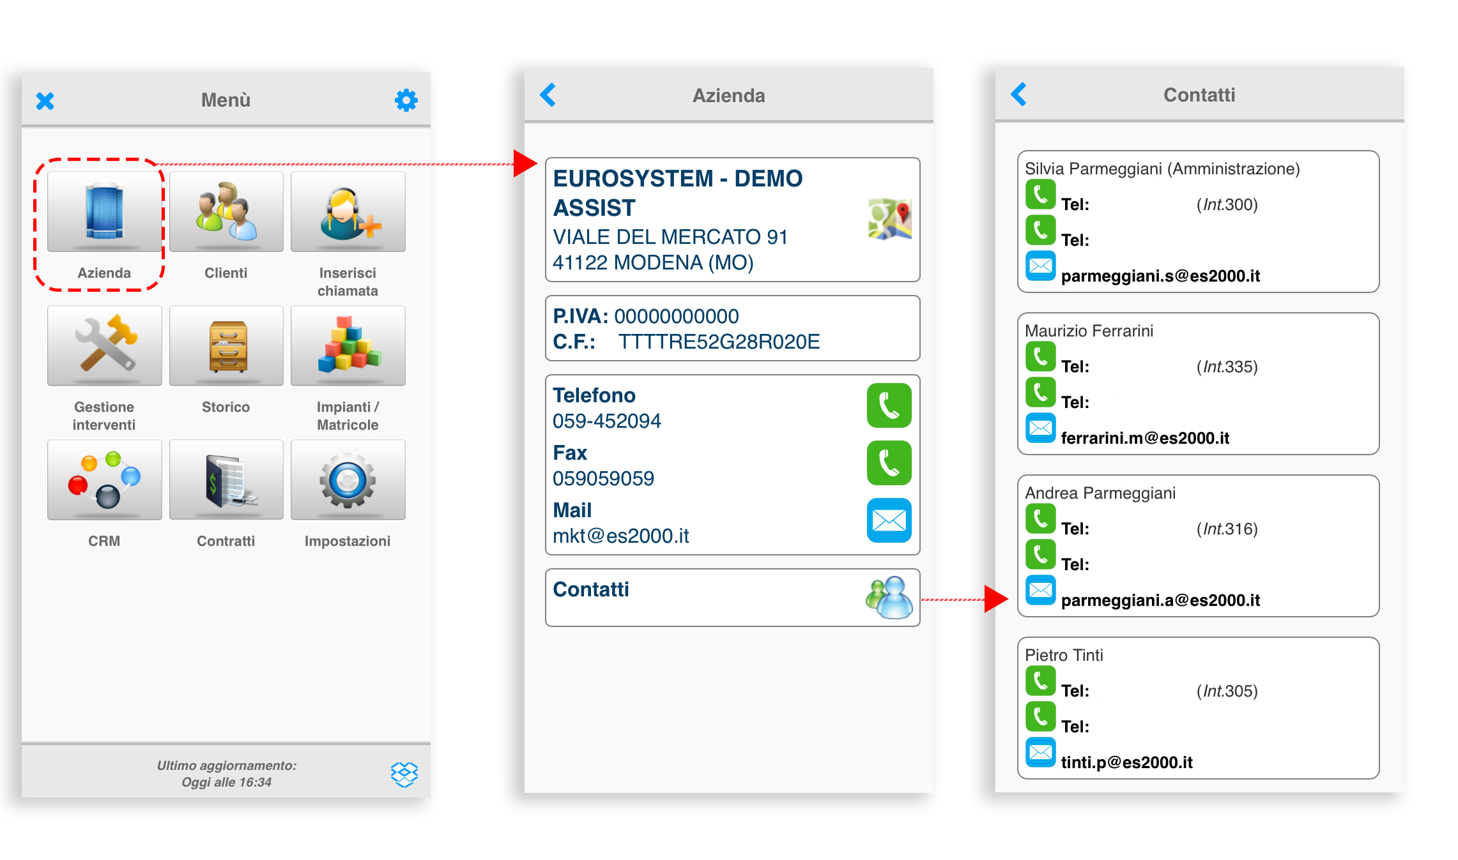Call Silvia Parmeggiani Int.300 phone icon
Viewport: 1458px width, 860px height.
coord(1040,195)
